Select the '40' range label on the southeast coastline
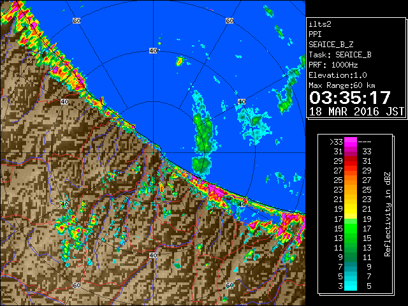This screenshot has width=408, height=306. coord(242,204)
